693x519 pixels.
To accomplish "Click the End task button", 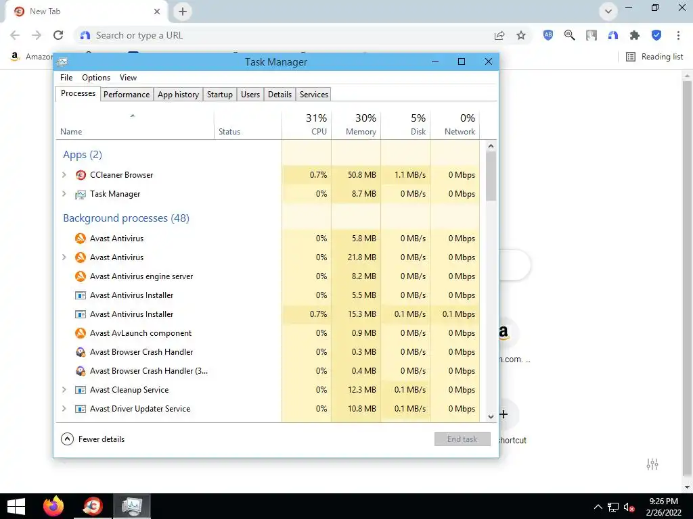I will coord(462,439).
